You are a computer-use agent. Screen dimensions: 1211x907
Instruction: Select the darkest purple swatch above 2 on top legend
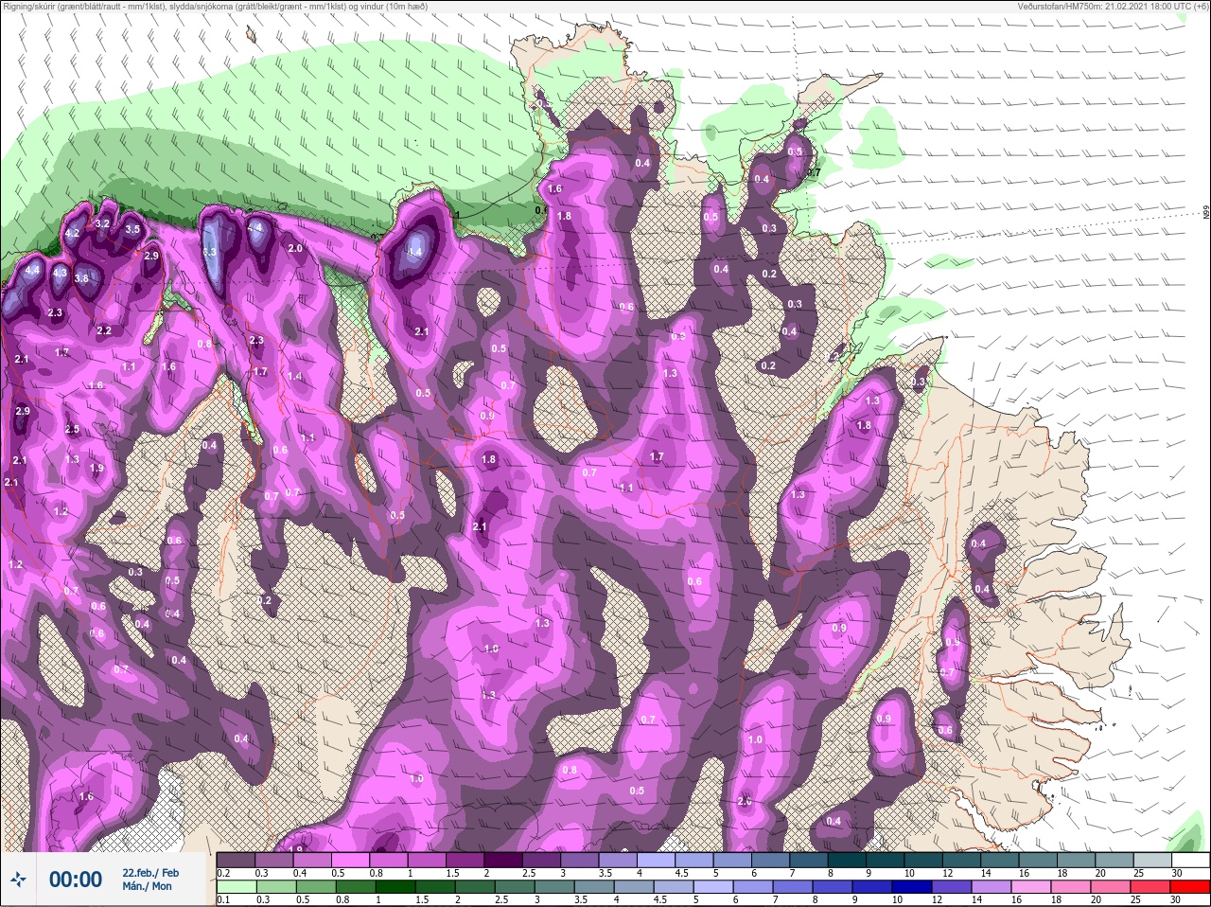[503, 860]
